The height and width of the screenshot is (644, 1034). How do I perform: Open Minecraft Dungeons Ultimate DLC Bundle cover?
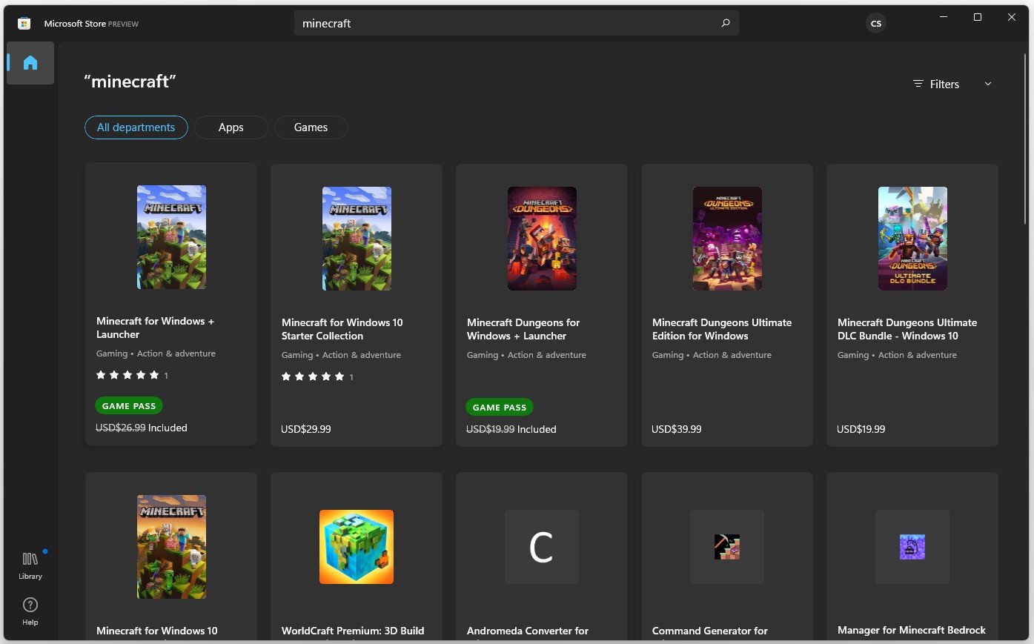coord(912,239)
